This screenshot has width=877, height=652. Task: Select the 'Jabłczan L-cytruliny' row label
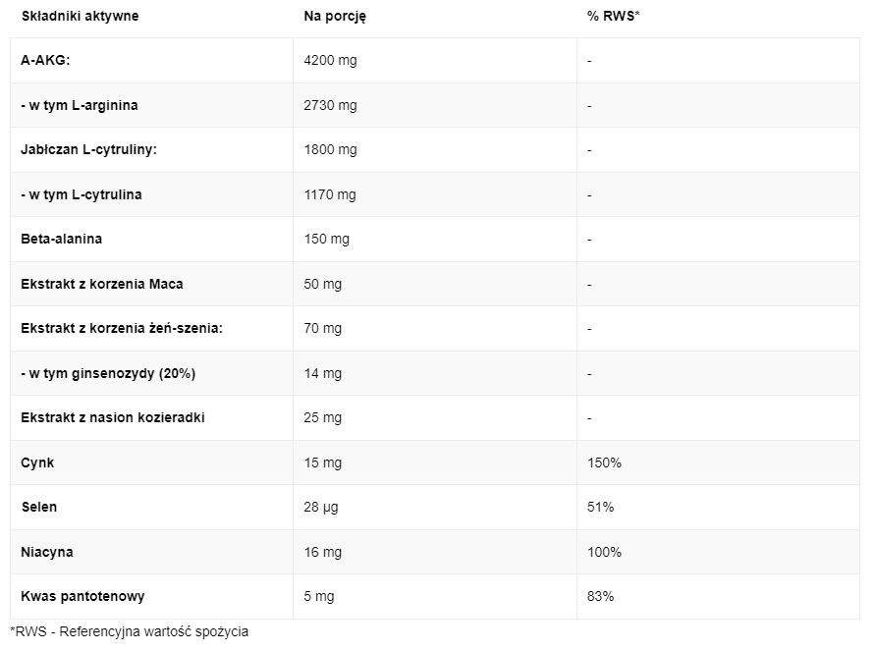(89, 150)
